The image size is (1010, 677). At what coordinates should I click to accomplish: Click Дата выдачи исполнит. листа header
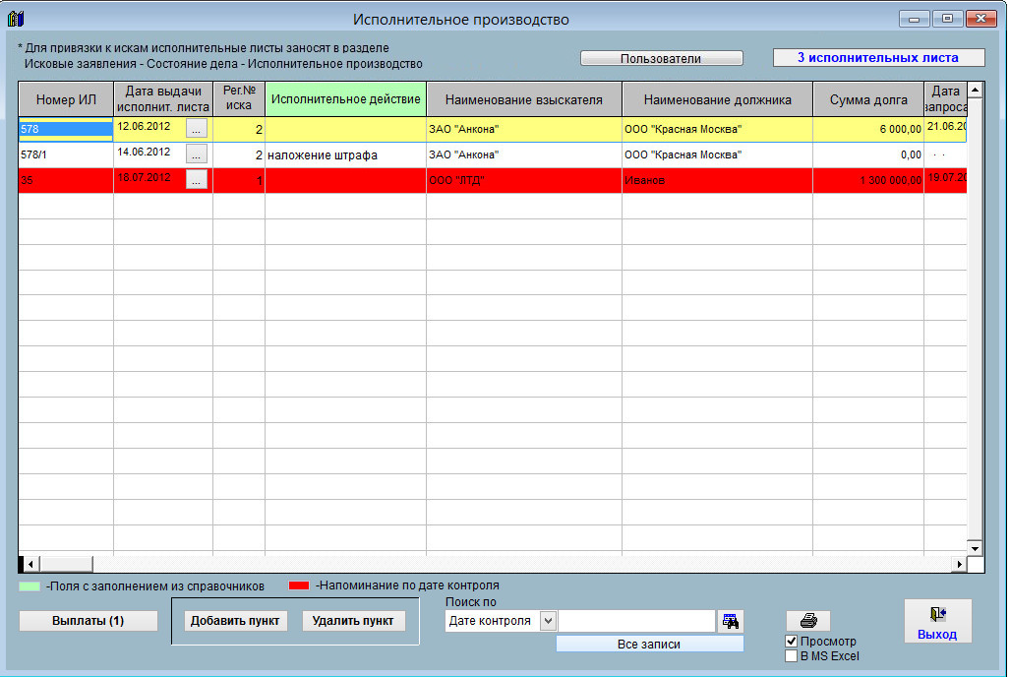coord(163,99)
